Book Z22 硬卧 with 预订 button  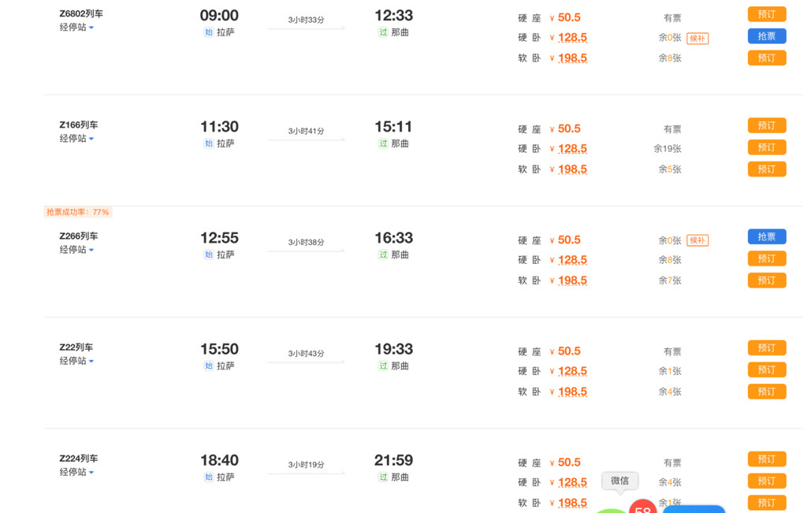coord(767,370)
